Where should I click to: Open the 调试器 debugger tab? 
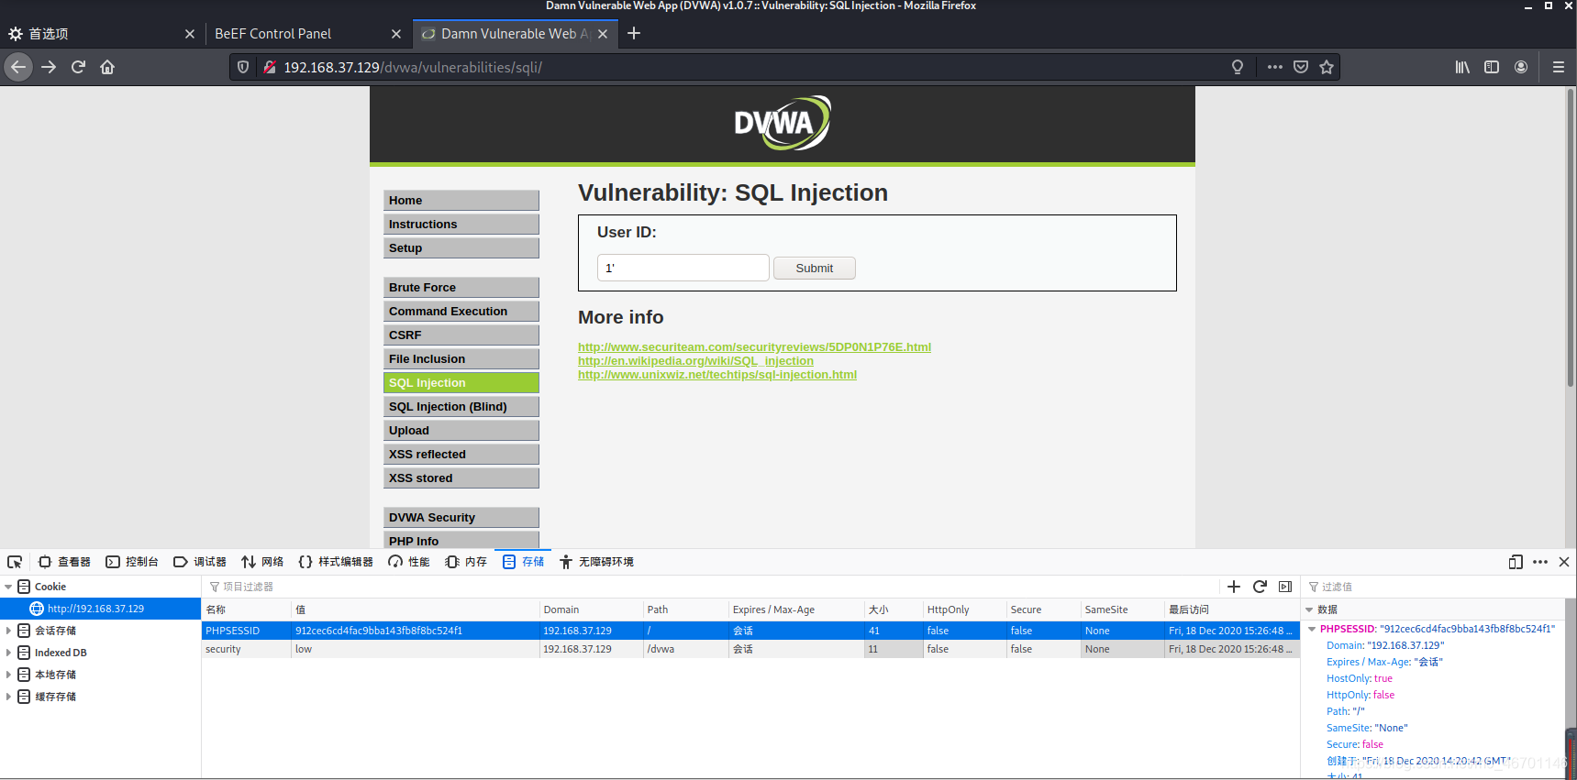click(x=200, y=562)
